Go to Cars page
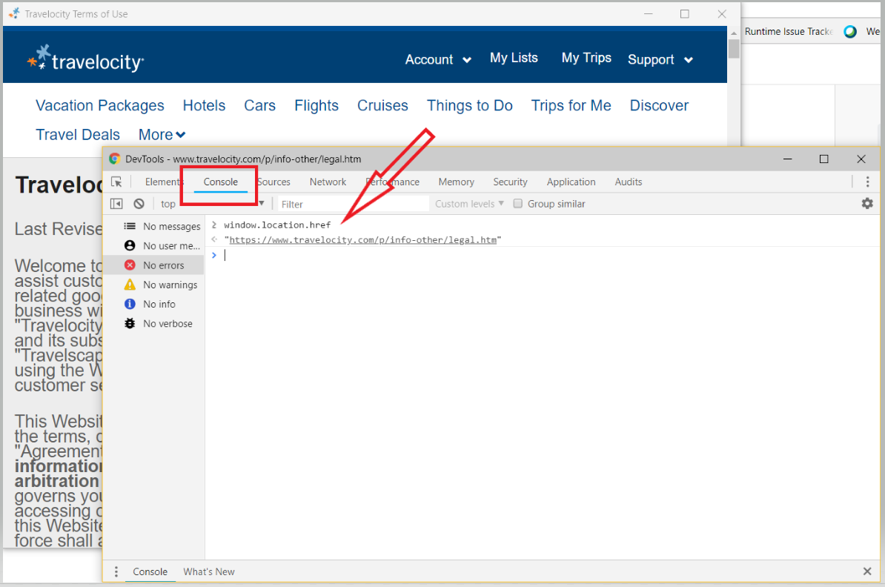Image resolution: width=885 pixels, height=587 pixels. pos(259,105)
